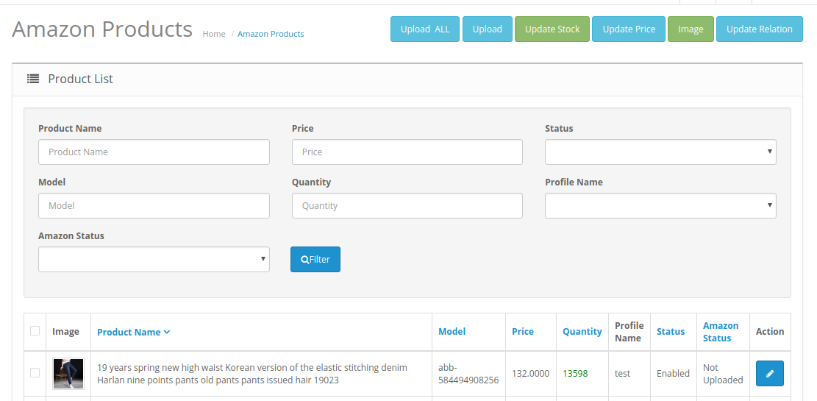Click the Update Price button
The image size is (817, 401).
(x=628, y=29)
